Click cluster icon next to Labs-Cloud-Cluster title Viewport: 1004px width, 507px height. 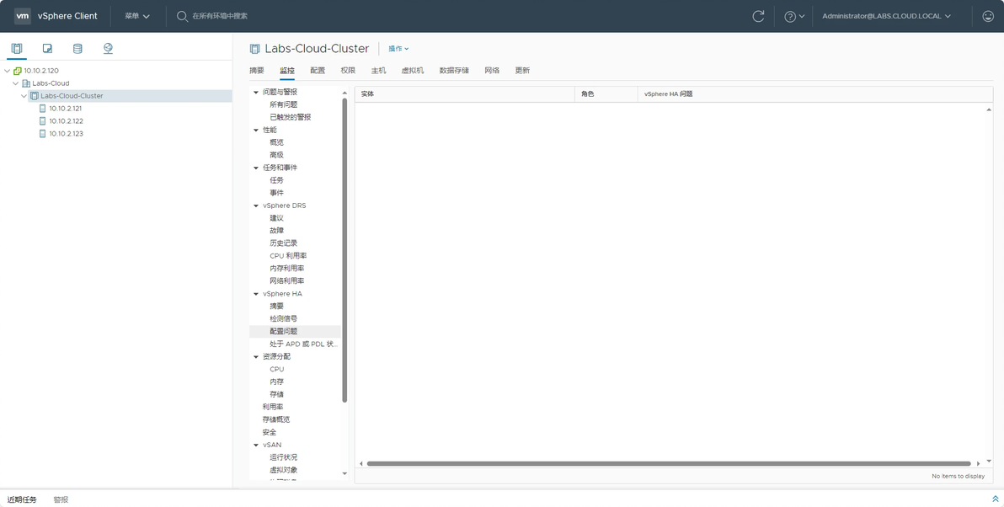pyautogui.click(x=255, y=49)
